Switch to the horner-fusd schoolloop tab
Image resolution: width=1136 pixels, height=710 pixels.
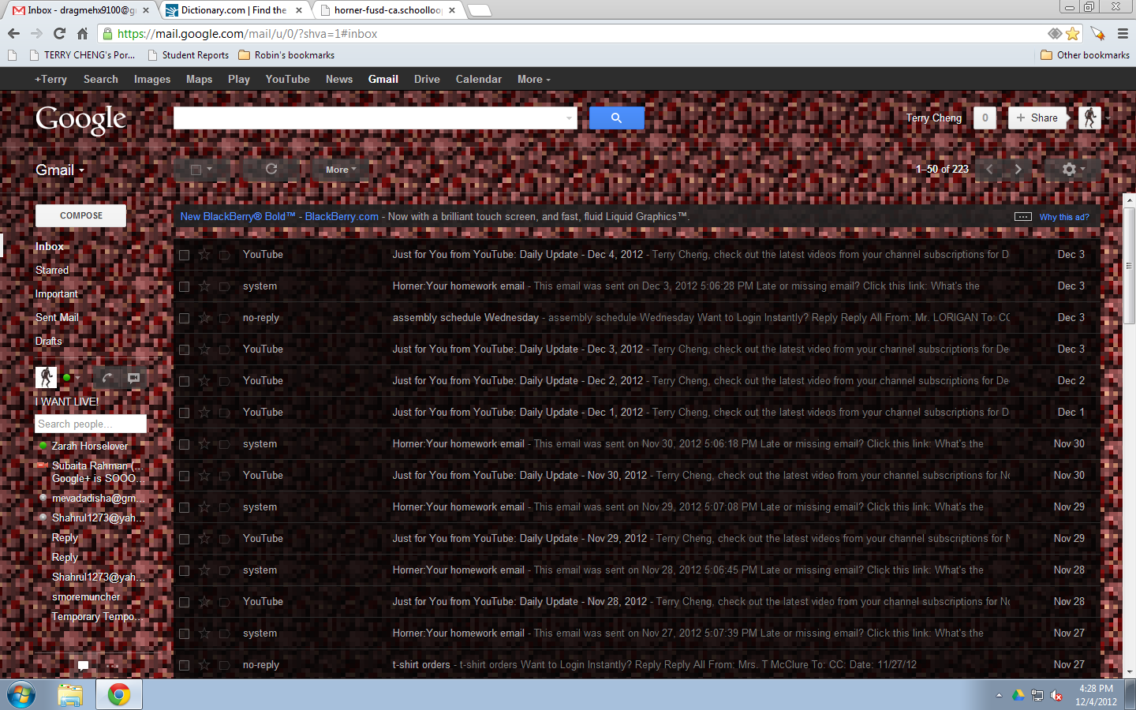pyautogui.click(x=387, y=10)
